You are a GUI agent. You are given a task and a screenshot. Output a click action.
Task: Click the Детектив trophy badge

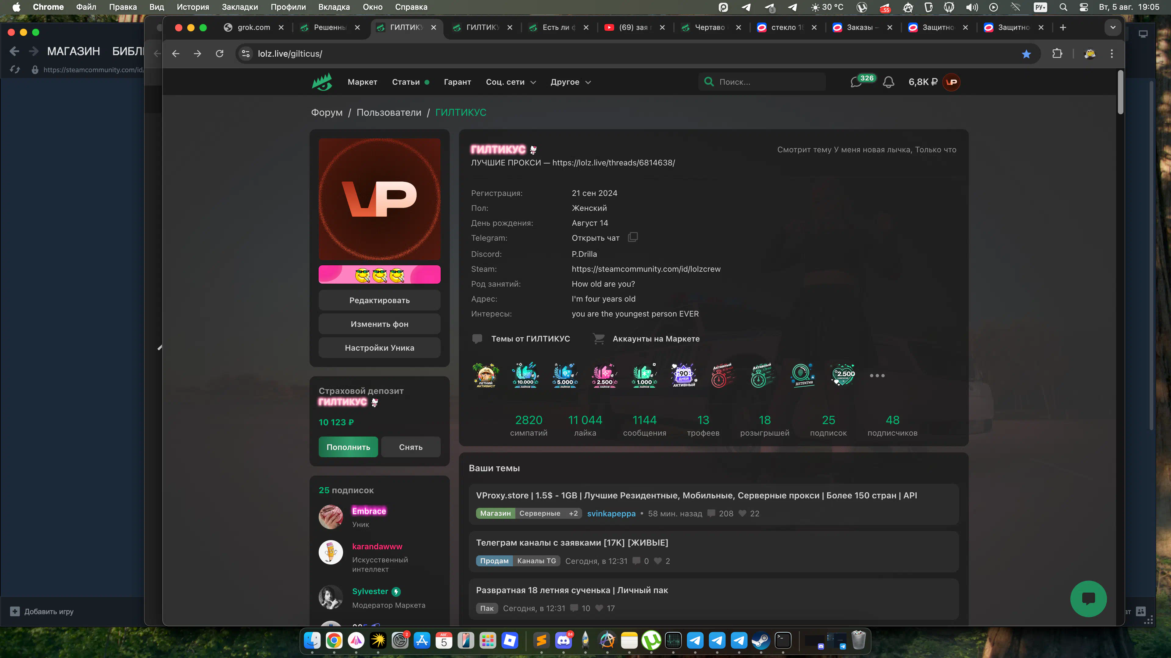click(803, 375)
